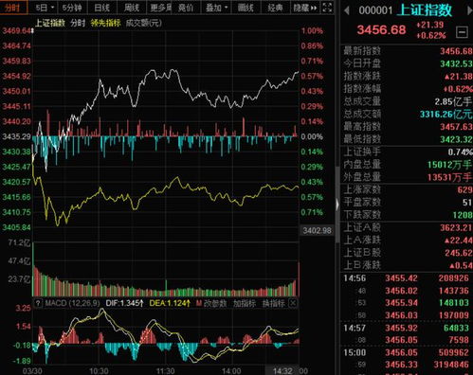
Task: Switch to 5分钟 chart tab
Action: click(72, 8)
